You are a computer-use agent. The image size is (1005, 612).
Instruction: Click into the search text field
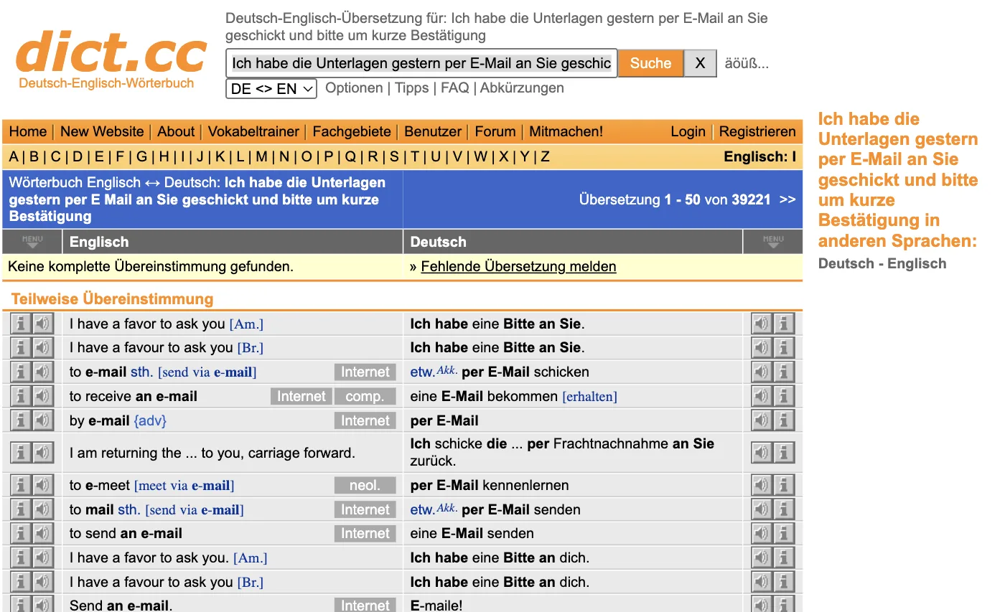tap(421, 63)
